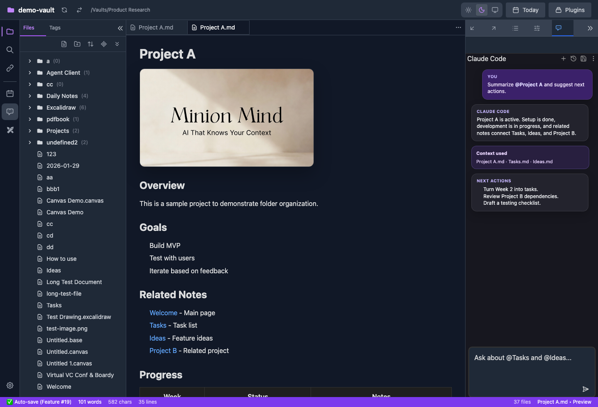Open the chat panel icon in left ribbon

10,112
